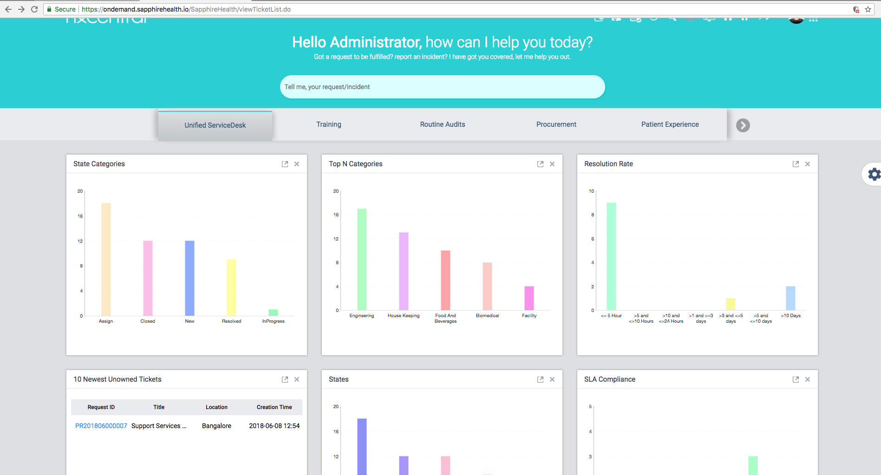Click the '<= 5 Hour' bar in Resolution Rate
This screenshot has height=475, width=881.
(x=611, y=256)
